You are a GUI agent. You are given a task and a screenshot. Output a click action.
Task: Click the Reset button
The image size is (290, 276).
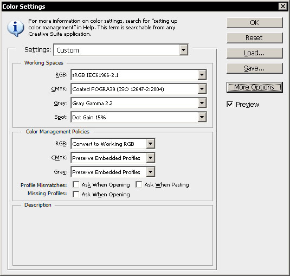pos(255,38)
